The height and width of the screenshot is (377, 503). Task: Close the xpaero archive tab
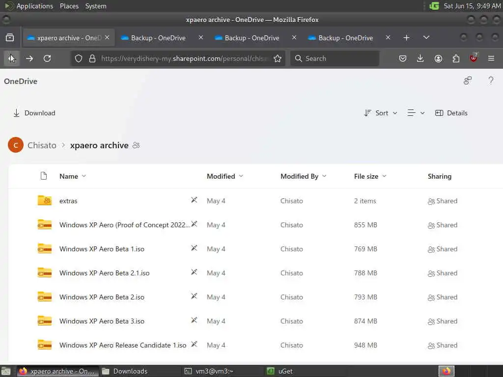pyautogui.click(x=107, y=37)
